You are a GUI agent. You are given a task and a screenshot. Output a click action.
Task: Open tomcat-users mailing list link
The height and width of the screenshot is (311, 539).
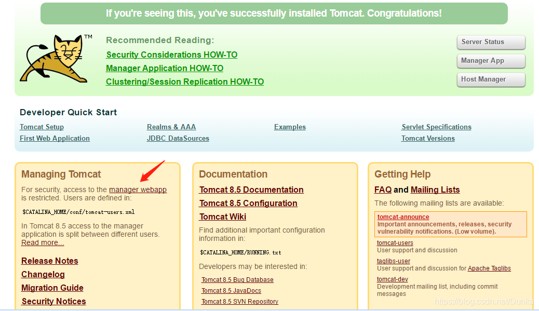pos(395,243)
